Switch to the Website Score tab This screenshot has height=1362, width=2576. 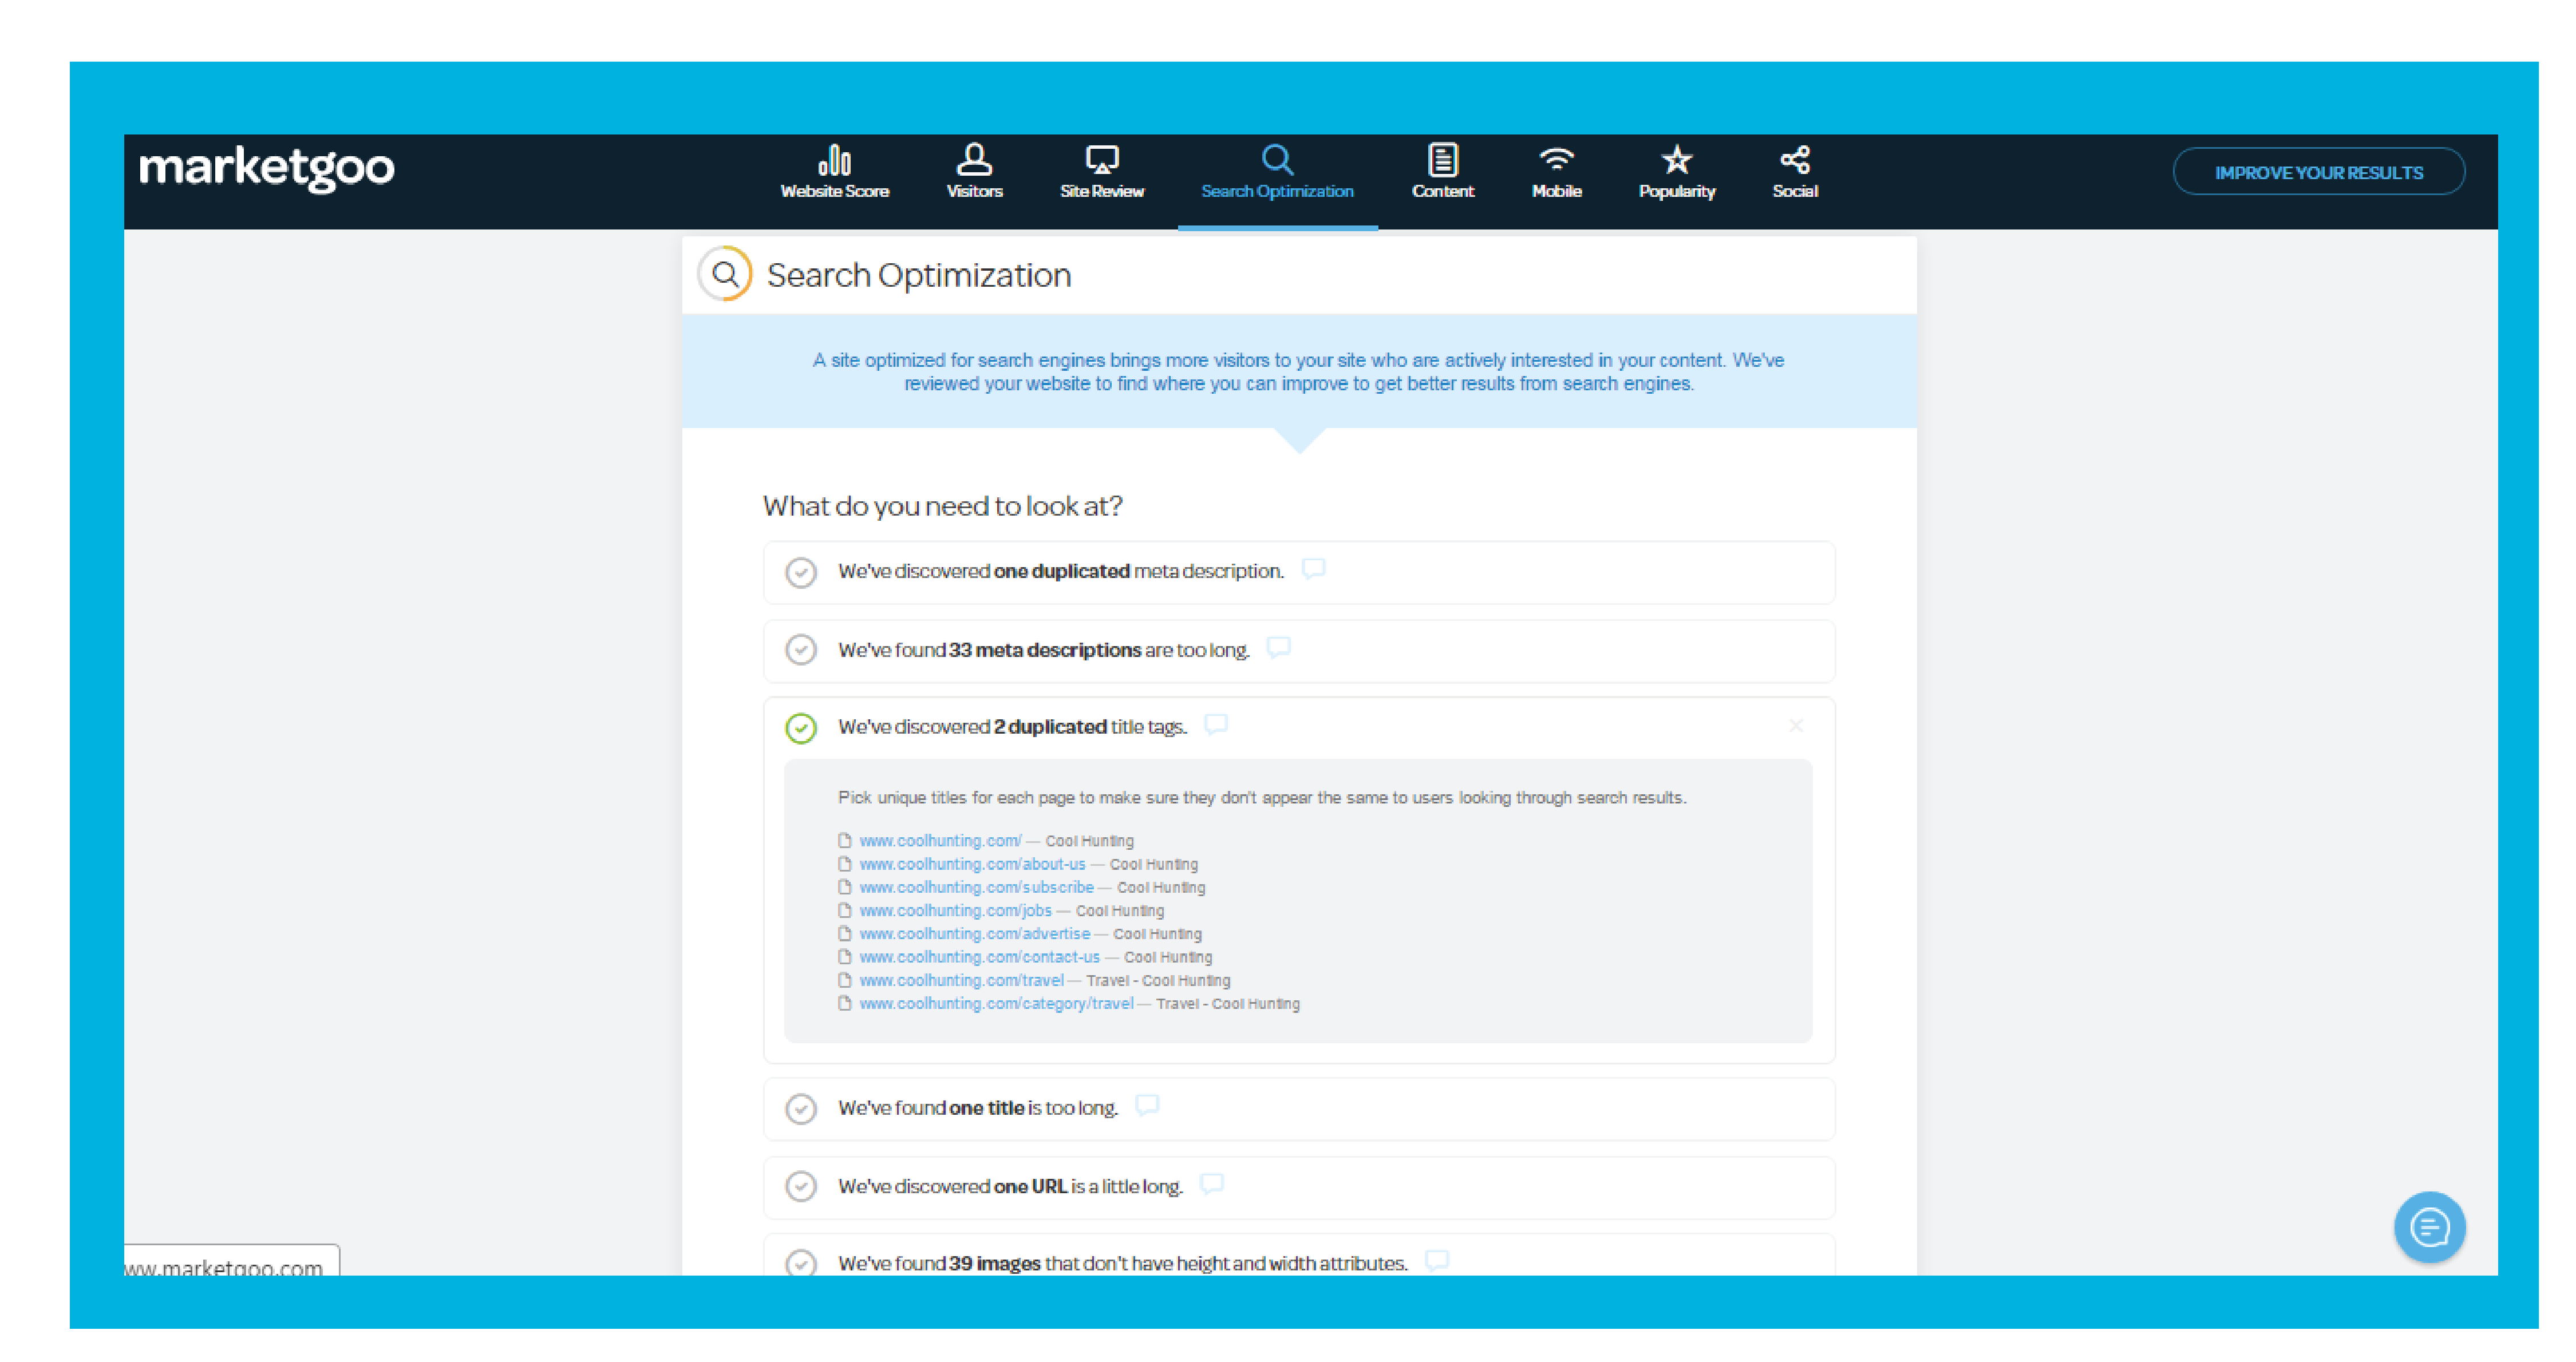pyautogui.click(x=834, y=172)
